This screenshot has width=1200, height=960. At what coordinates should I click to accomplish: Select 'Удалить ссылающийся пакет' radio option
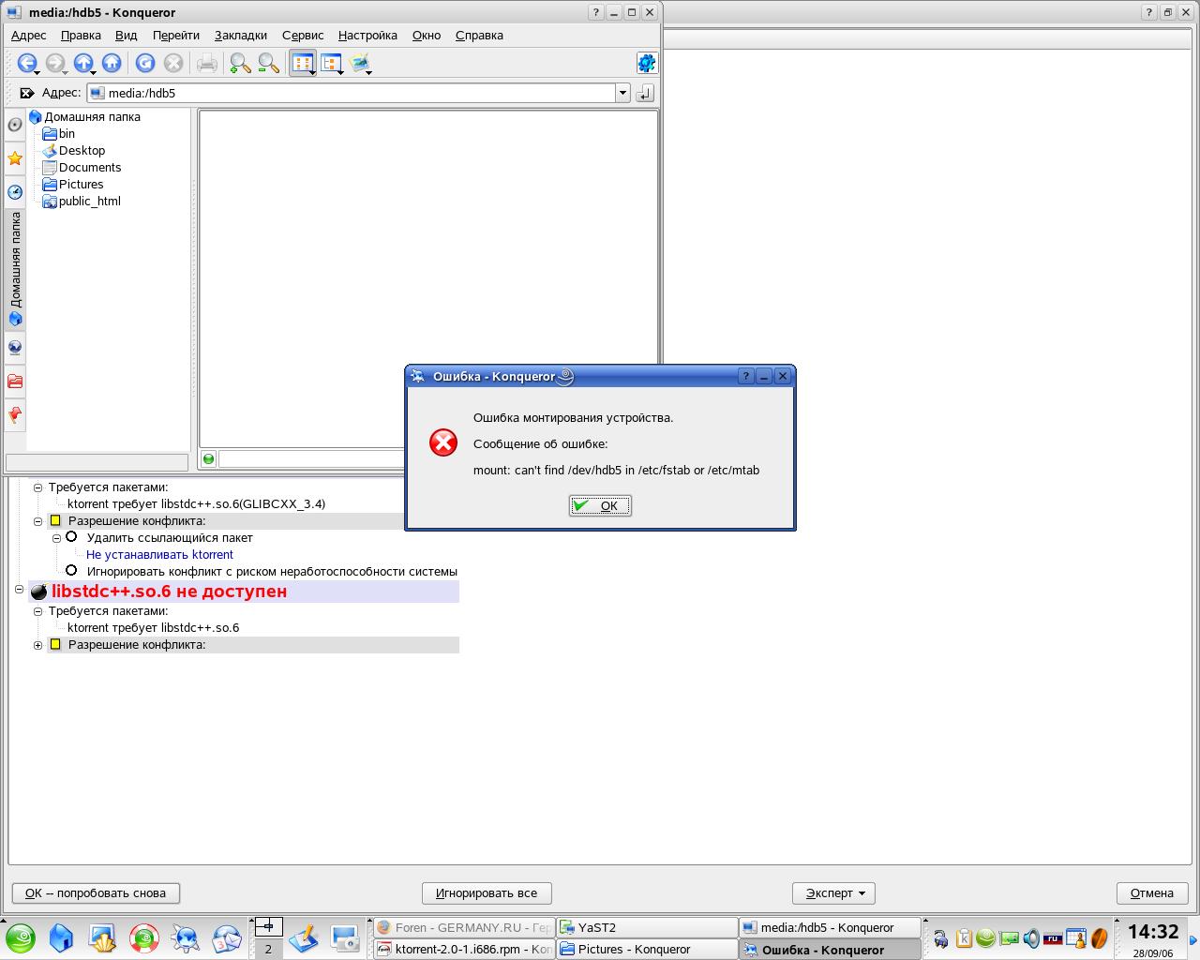tap(71, 537)
